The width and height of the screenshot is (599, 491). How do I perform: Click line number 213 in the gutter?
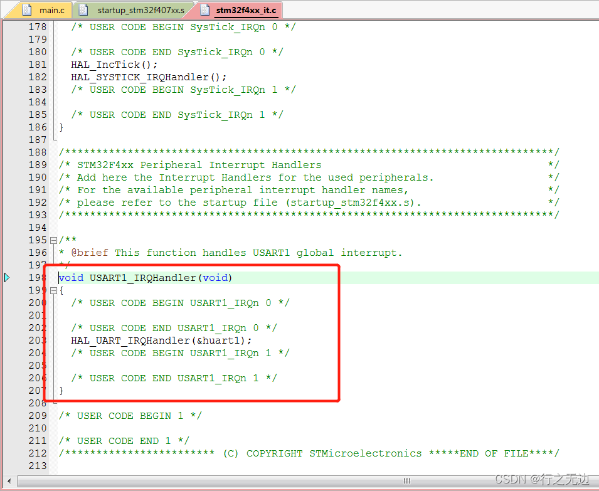coord(38,466)
